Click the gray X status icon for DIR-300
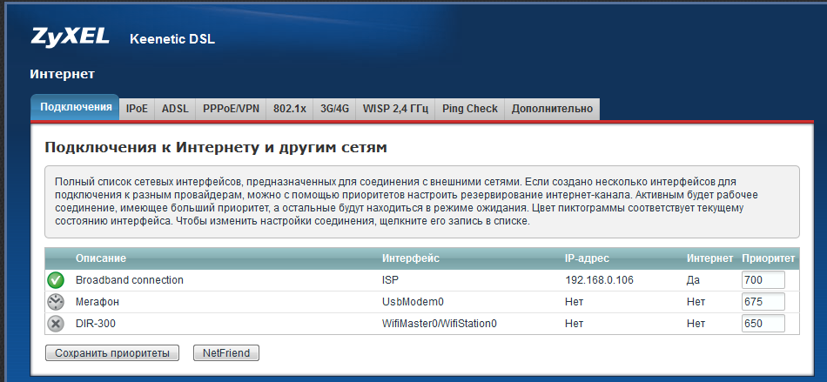The height and width of the screenshot is (382, 827). (56, 324)
